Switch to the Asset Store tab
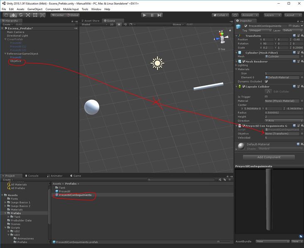 pos(91,21)
